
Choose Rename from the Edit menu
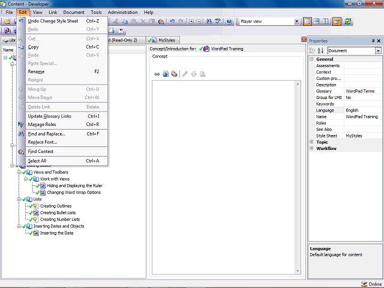pyautogui.click(x=62, y=72)
